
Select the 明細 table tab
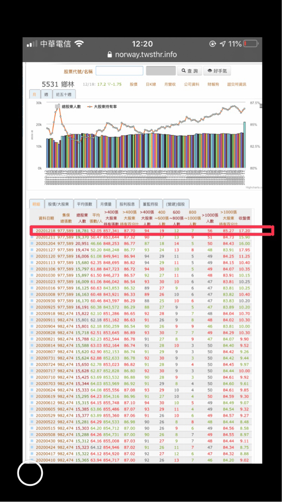click(35, 204)
